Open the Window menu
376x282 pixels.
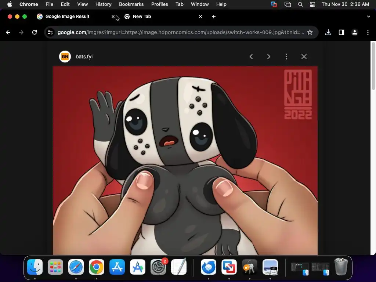200,4
